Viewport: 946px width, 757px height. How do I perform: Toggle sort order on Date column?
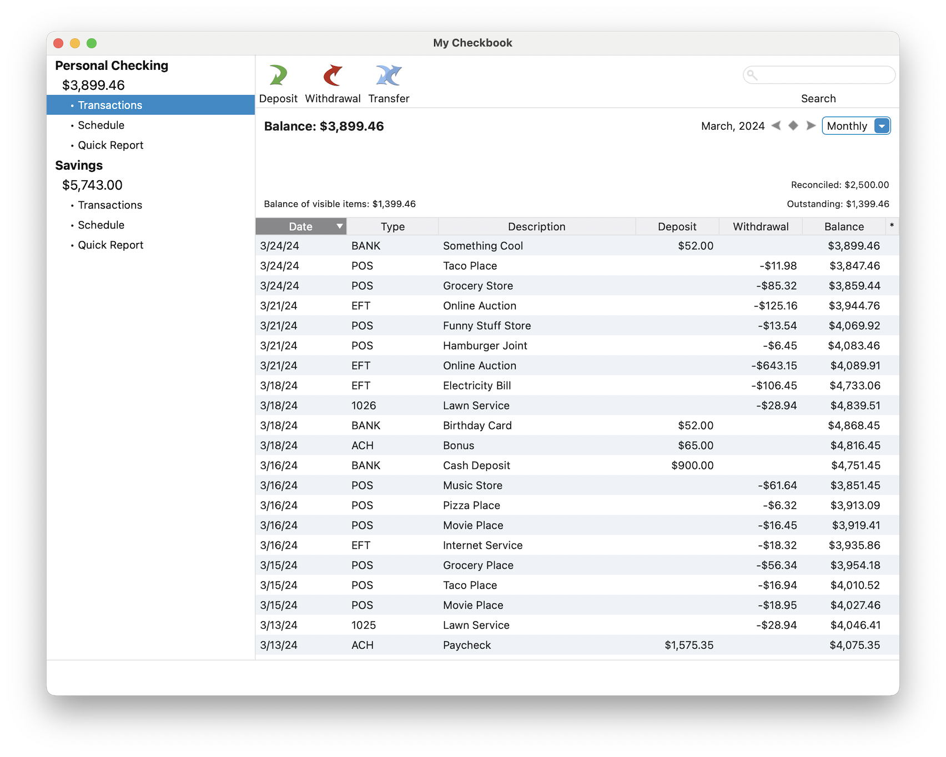point(301,226)
